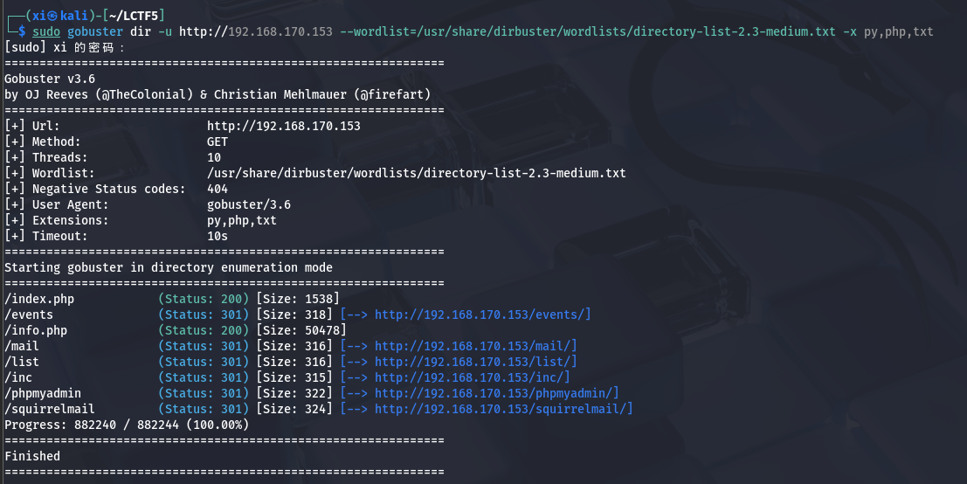This screenshot has height=484, width=967.
Task: Click the 'Finished' status line
Action: pyautogui.click(x=32, y=456)
